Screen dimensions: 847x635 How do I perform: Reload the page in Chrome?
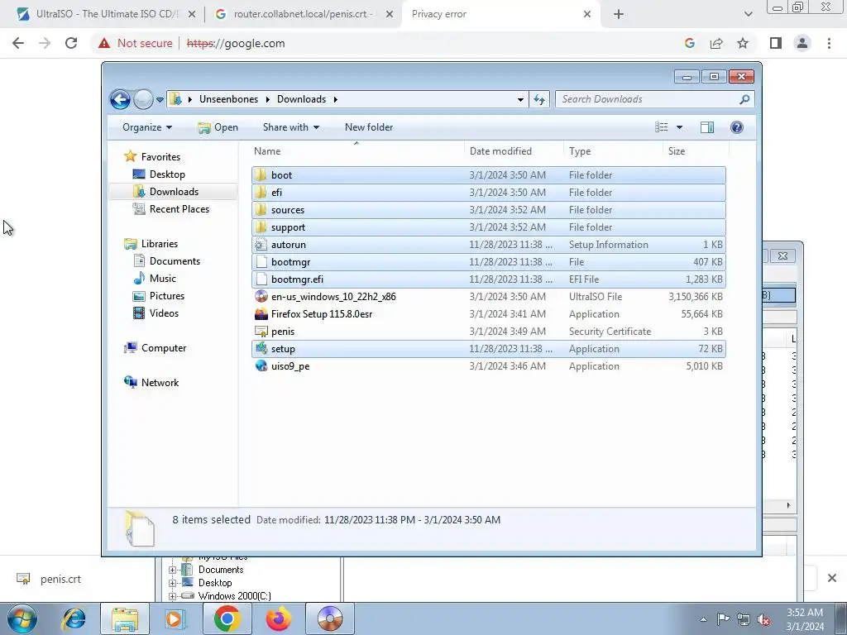71,43
